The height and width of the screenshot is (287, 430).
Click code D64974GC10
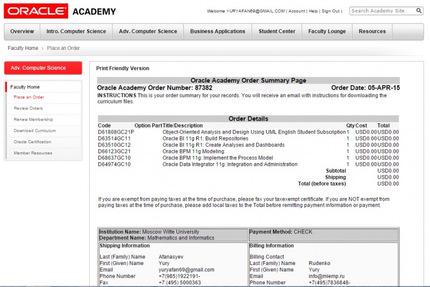click(x=114, y=165)
